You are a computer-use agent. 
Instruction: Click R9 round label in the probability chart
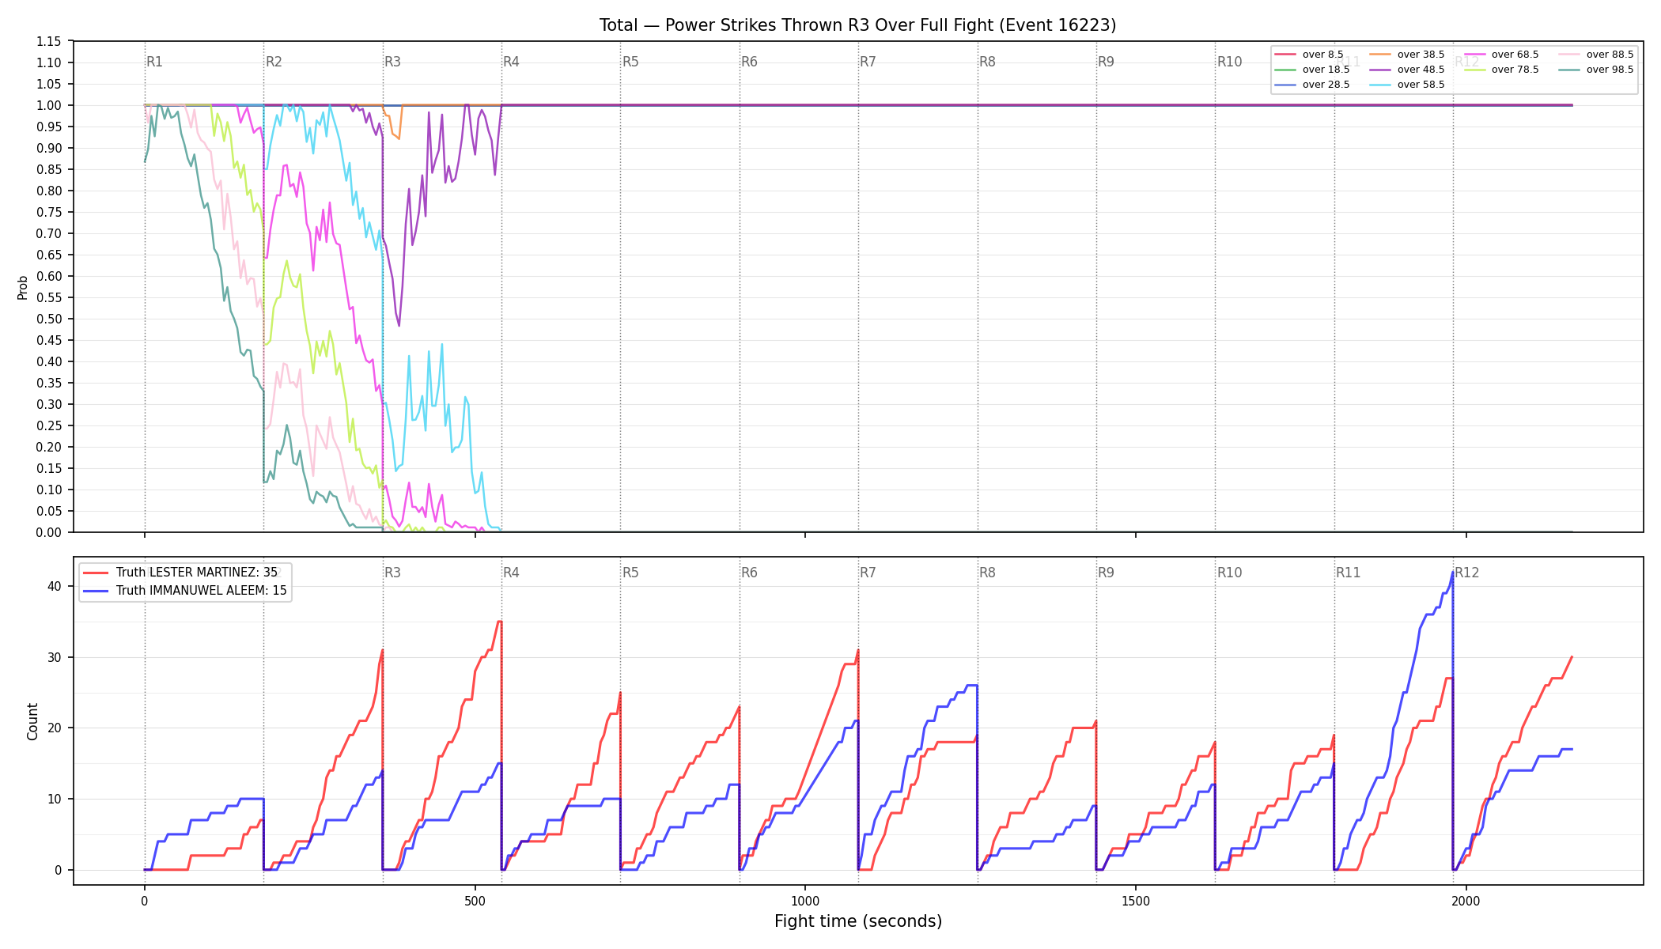point(1106,62)
